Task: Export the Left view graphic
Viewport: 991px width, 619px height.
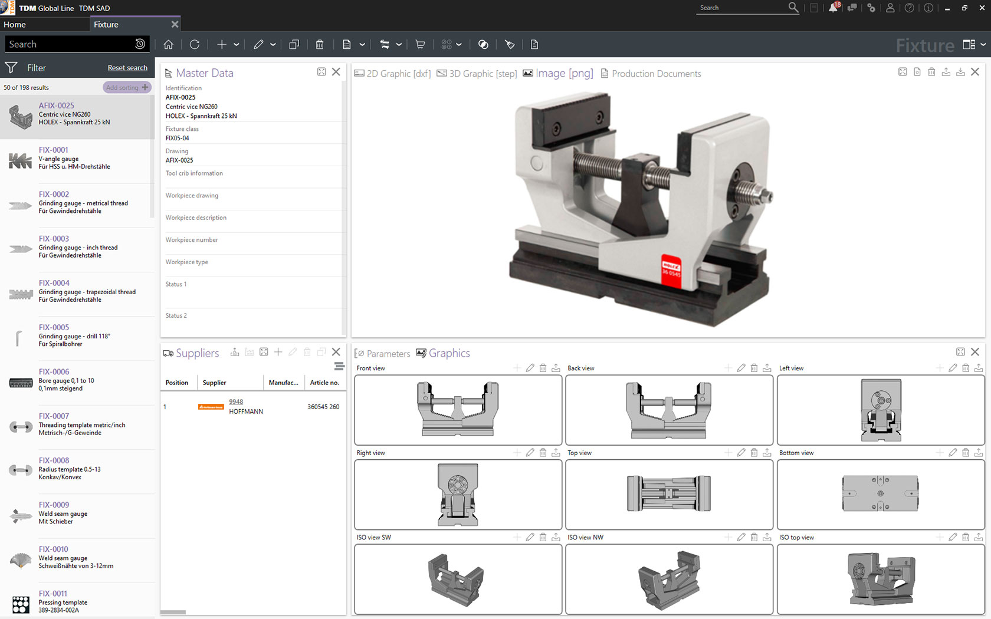Action: point(979,368)
